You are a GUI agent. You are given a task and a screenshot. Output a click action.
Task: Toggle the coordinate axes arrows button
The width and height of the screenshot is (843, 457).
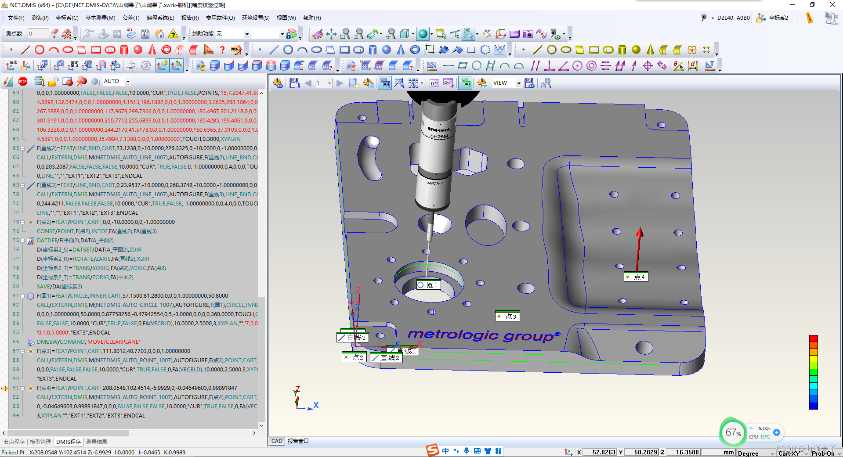[176, 65]
